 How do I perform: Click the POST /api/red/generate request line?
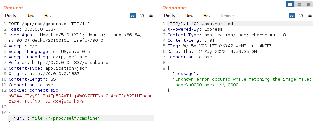tap(49, 24)
